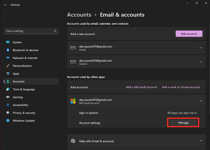Expand the Gmail 2 account chevron
Viewport: 210px width, 150px height.
coord(200,62)
